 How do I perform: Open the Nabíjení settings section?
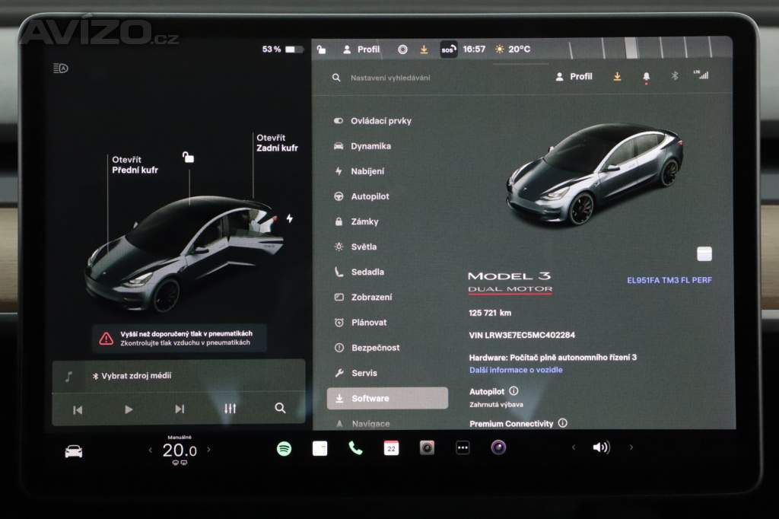pos(367,171)
